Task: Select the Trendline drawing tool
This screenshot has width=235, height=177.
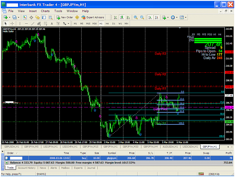Action: [x=33, y=24]
